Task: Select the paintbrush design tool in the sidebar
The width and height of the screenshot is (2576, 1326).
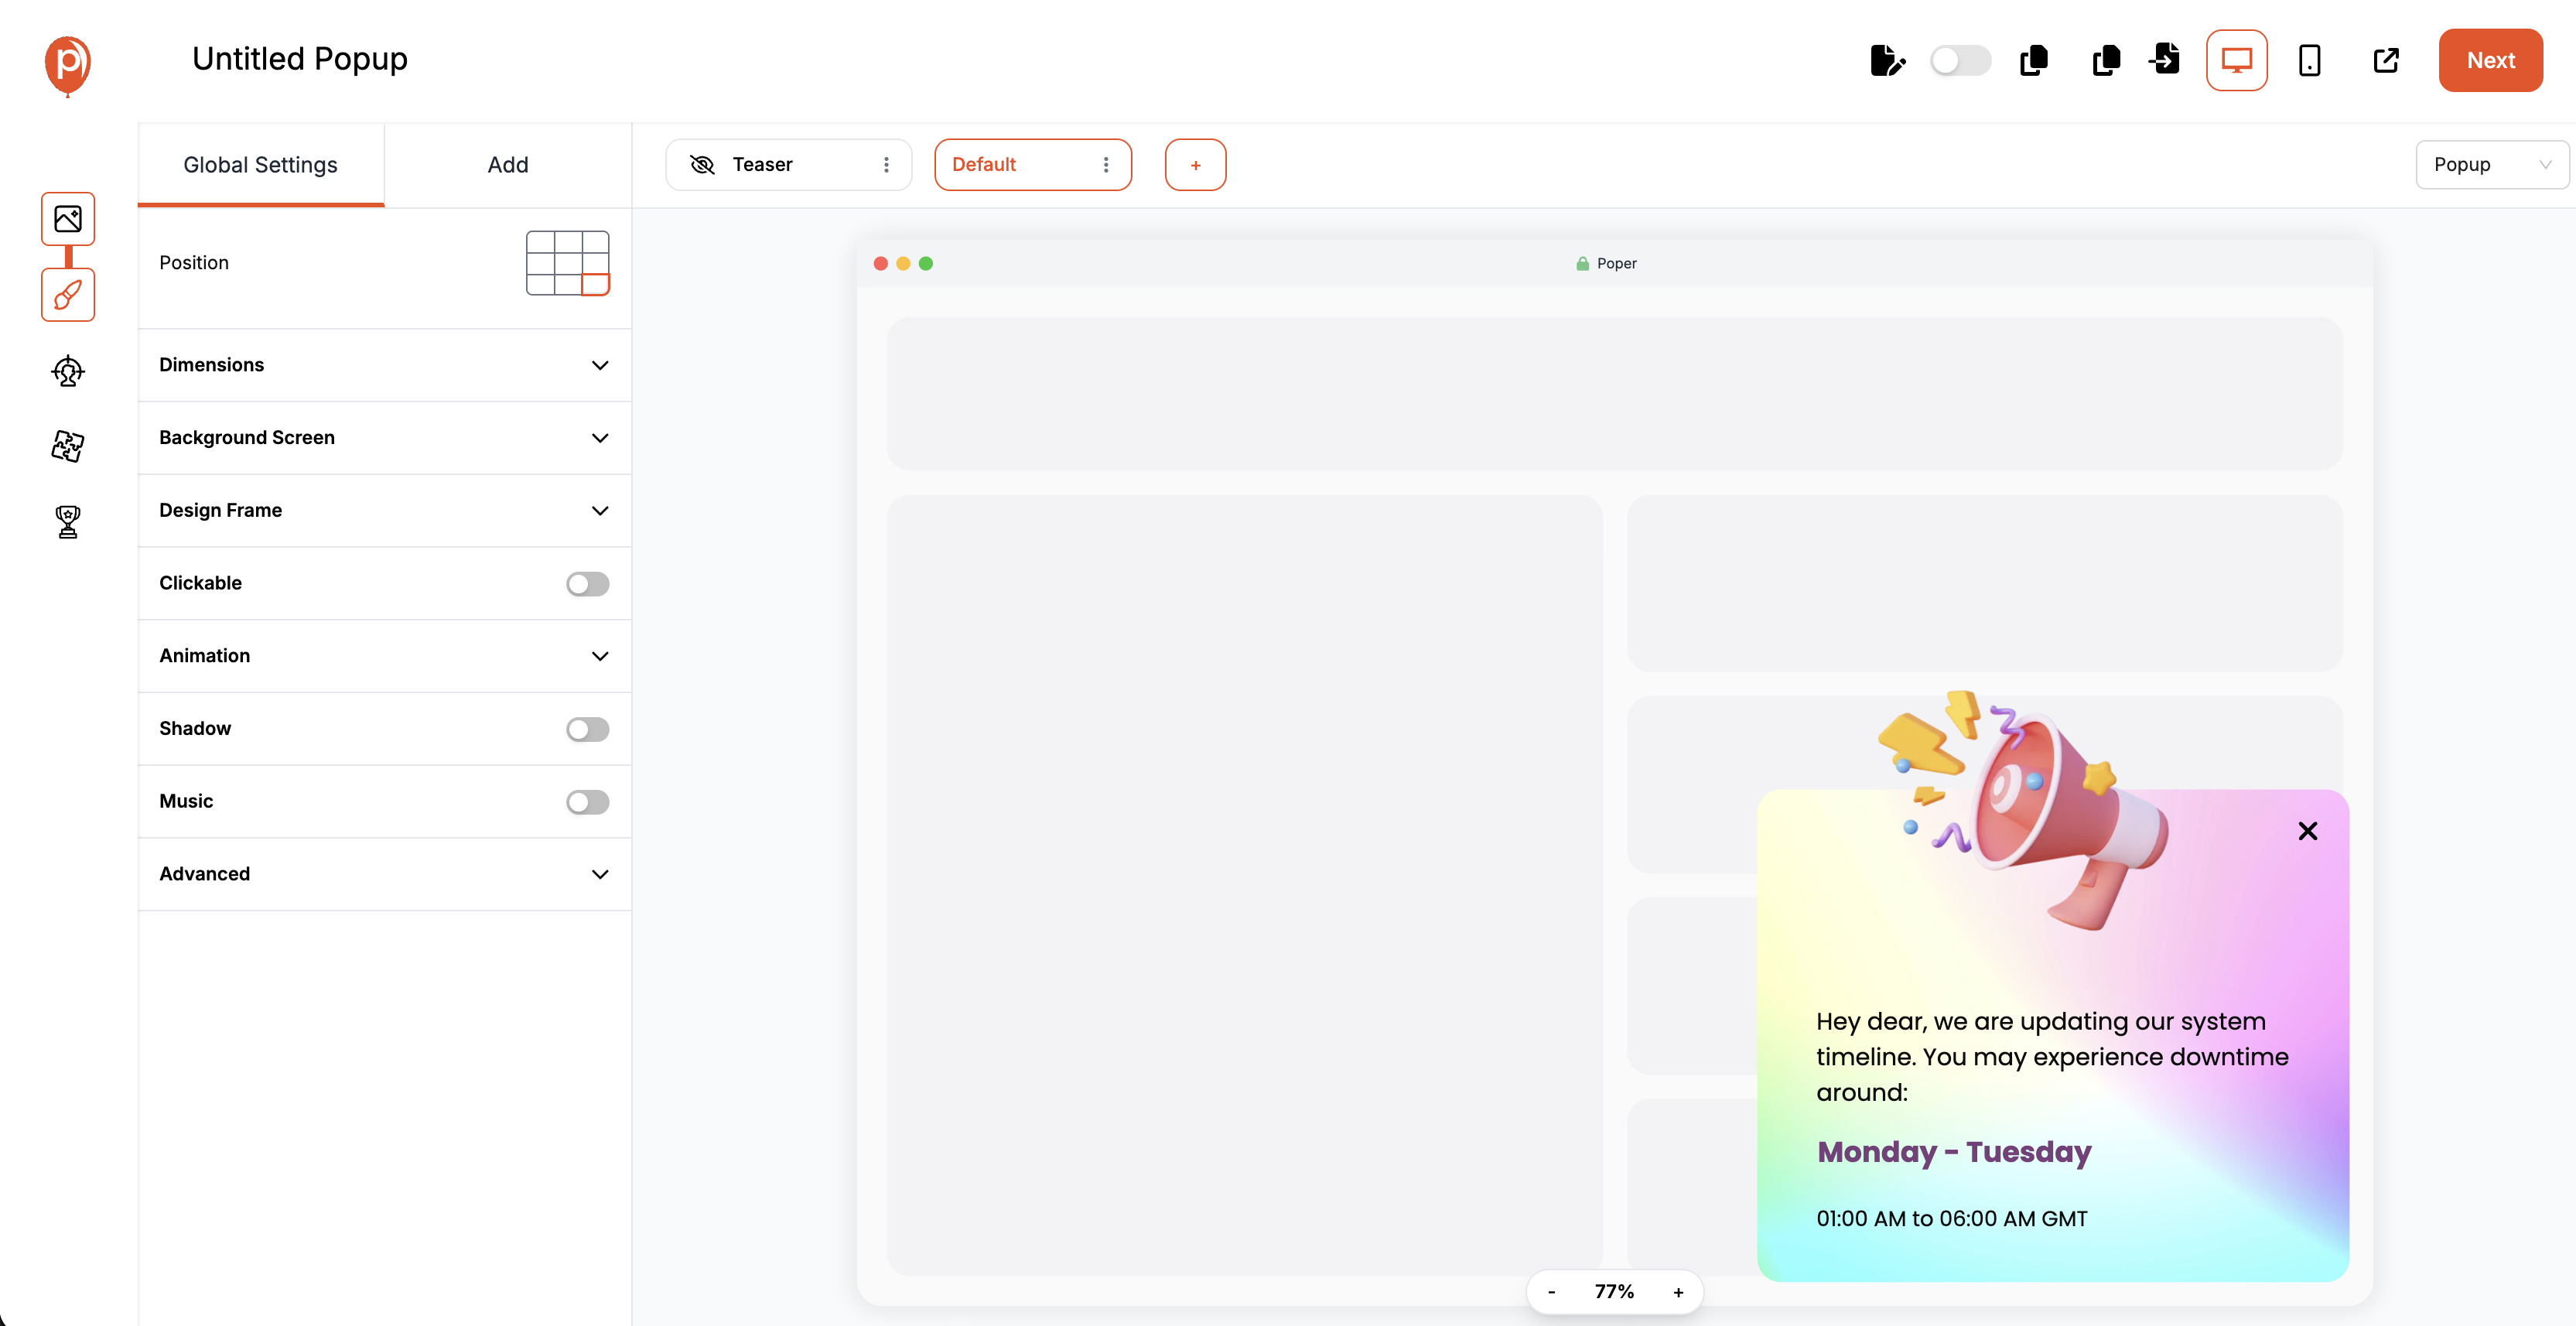Action: 67,295
